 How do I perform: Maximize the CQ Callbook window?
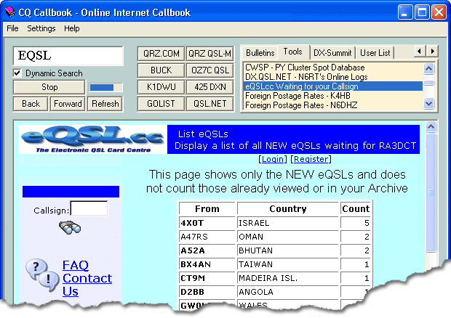tap(422, 12)
